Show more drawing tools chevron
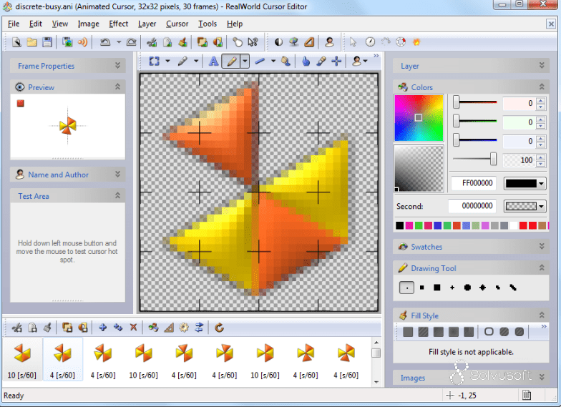The height and width of the screenshot is (407, 561). point(376,56)
